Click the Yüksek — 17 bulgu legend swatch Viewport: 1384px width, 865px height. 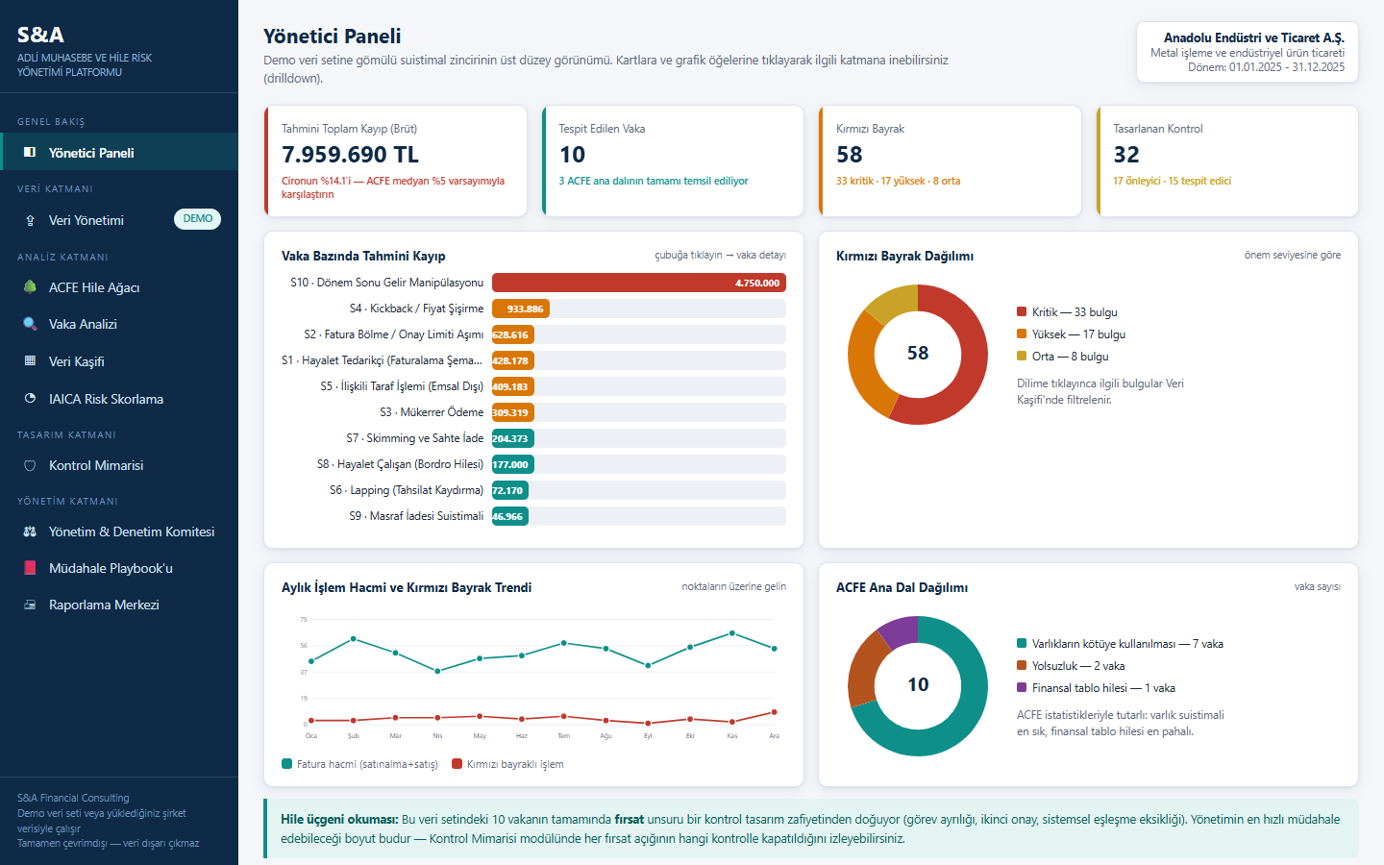pos(1022,334)
